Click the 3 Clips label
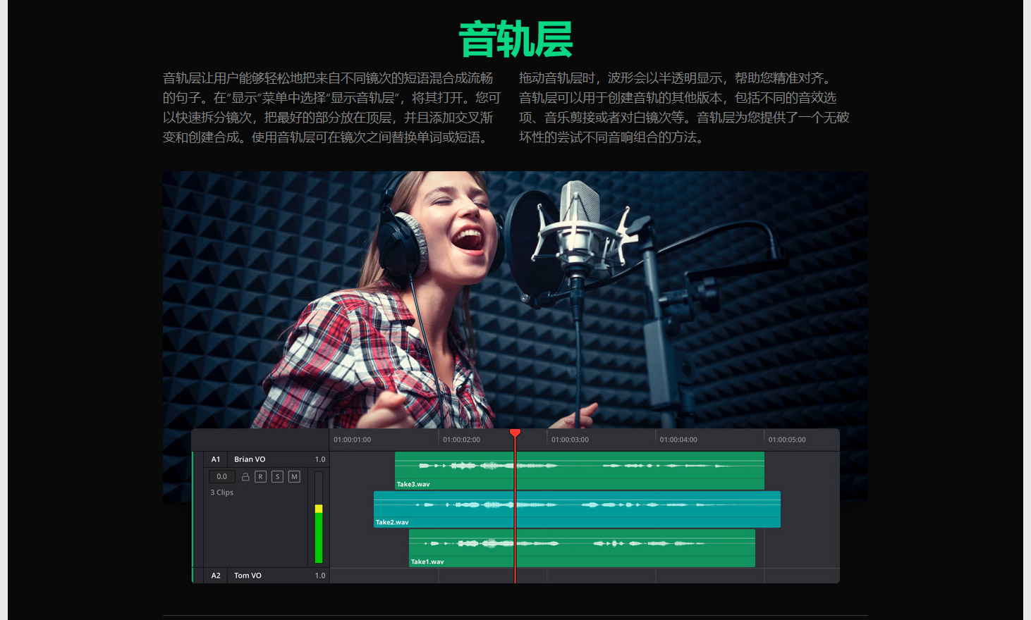Screen dimensions: 1031x620 click(x=221, y=492)
